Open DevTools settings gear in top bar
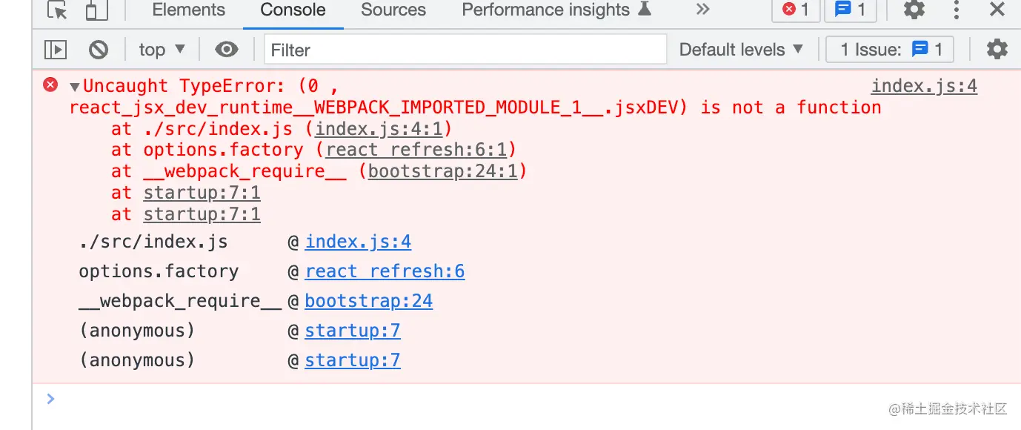 (x=914, y=10)
